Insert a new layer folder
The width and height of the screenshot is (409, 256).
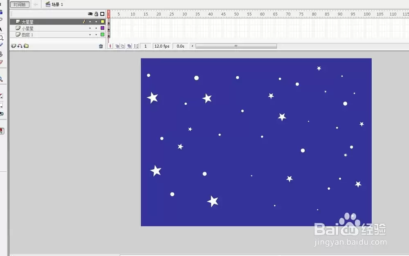point(26,46)
